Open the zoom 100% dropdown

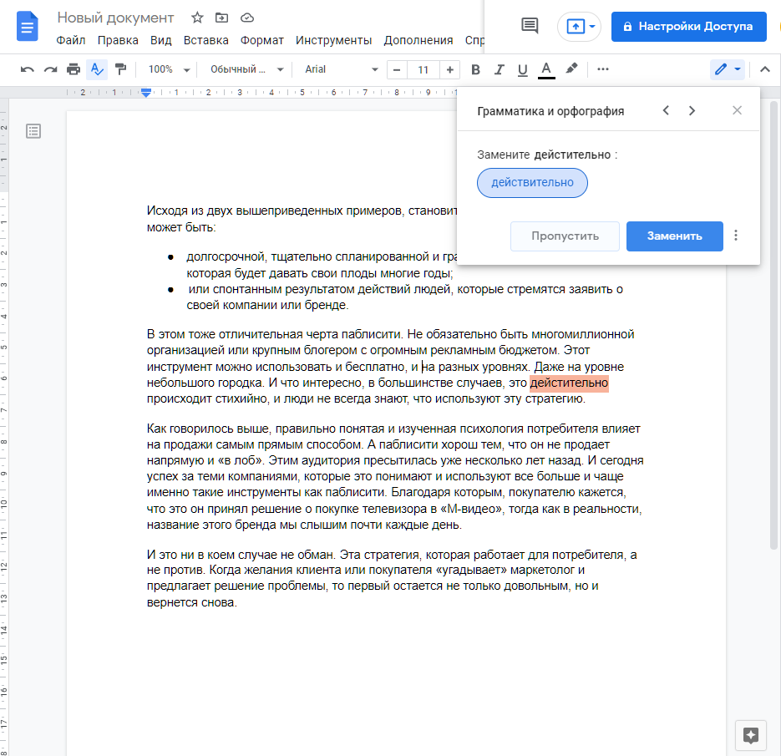(169, 69)
